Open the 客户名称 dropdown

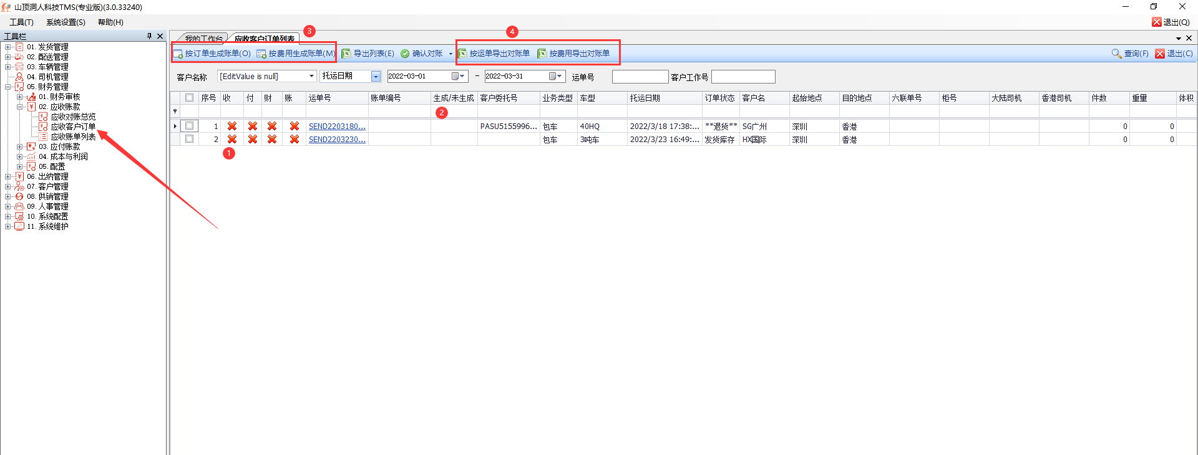pyautogui.click(x=311, y=76)
